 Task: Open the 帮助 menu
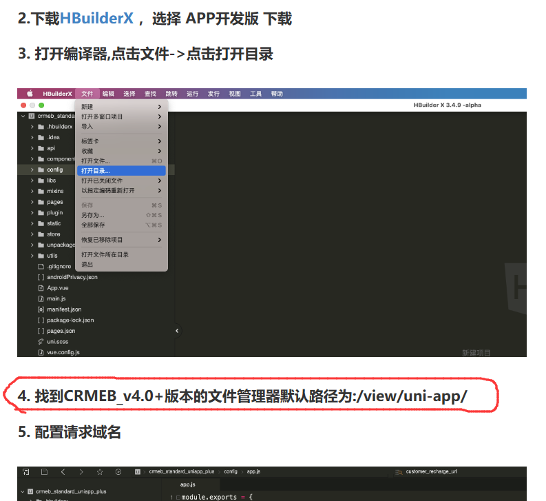point(277,94)
